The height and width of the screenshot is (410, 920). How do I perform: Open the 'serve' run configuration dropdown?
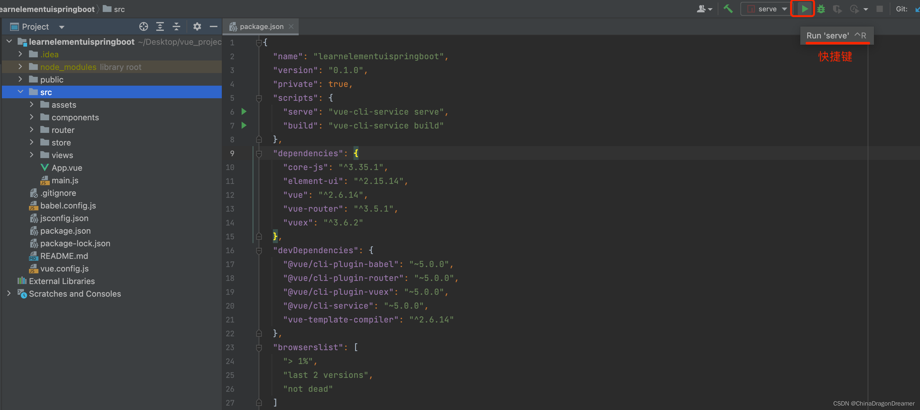pyautogui.click(x=784, y=9)
